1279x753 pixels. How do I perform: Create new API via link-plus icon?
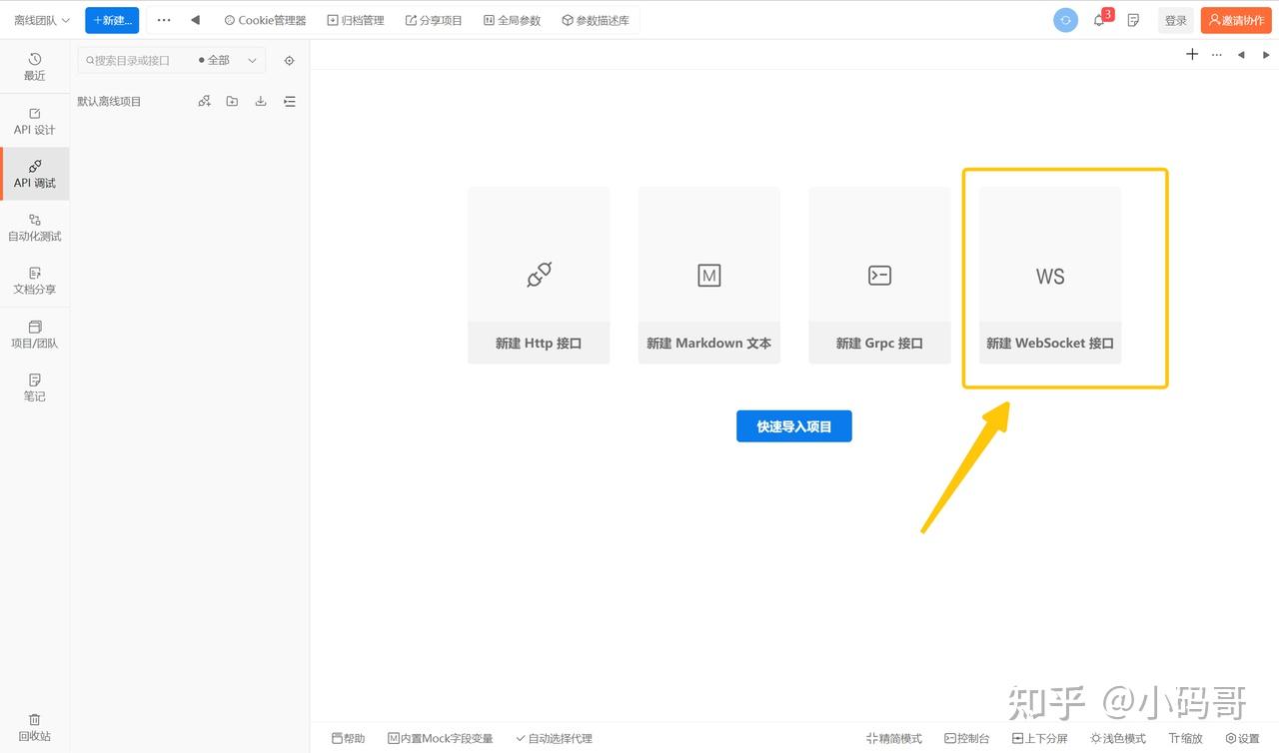point(204,101)
